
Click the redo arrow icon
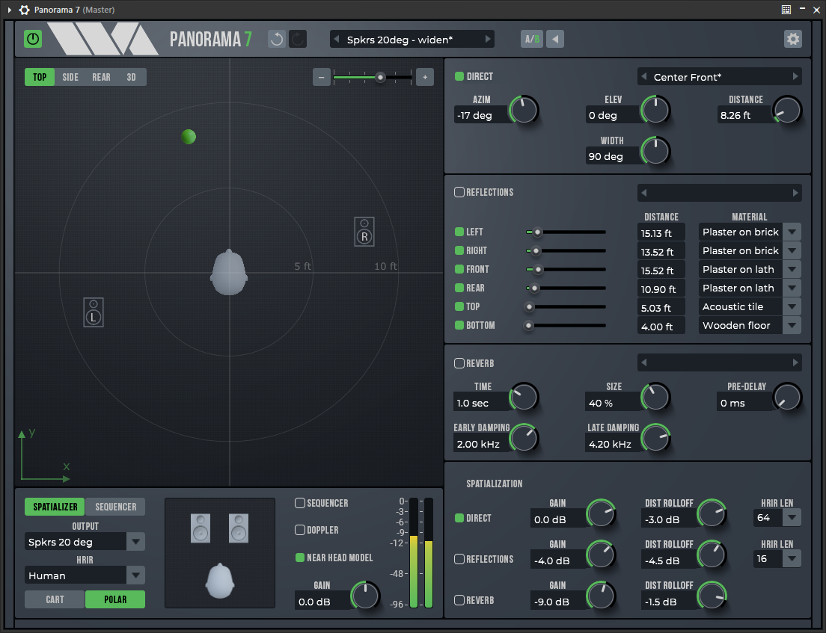click(298, 39)
